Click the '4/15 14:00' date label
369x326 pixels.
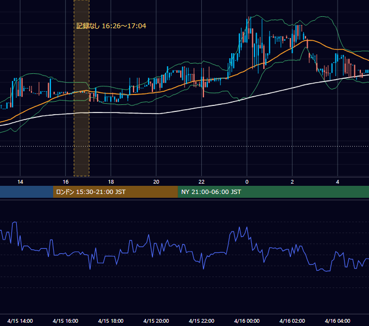click(x=20, y=321)
